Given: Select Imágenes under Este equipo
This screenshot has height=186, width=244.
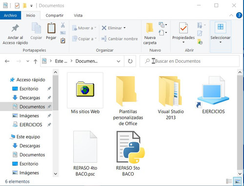Looking at the screenshot, I should click(x=29, y=173).
